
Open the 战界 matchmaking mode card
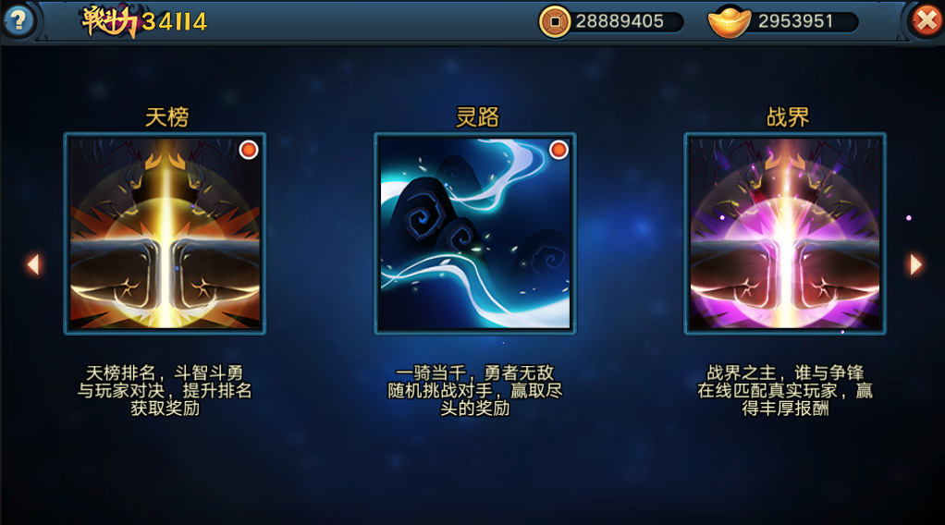tap(785, 233)
